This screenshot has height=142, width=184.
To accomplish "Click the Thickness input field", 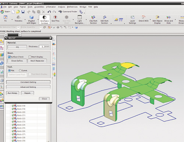I will tap(44, 46).
